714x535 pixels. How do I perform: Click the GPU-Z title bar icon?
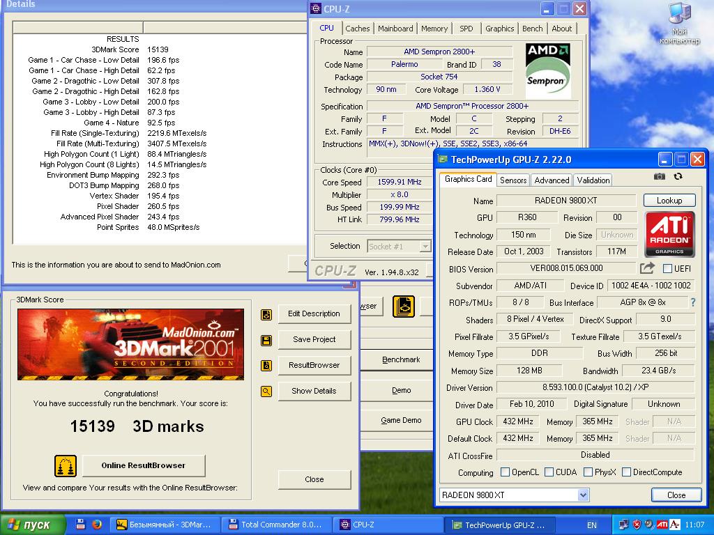pyautogui.click(x=443, y=159)
